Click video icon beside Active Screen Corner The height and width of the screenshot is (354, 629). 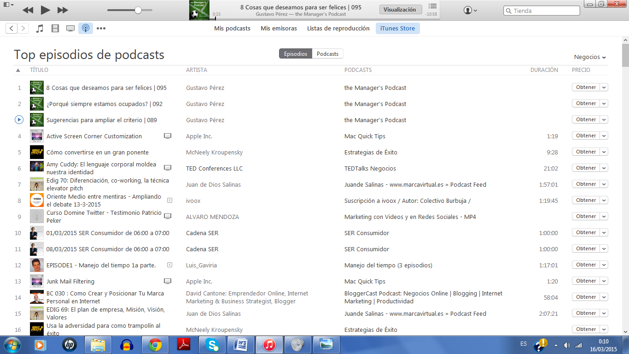click(x=168, y=136)
